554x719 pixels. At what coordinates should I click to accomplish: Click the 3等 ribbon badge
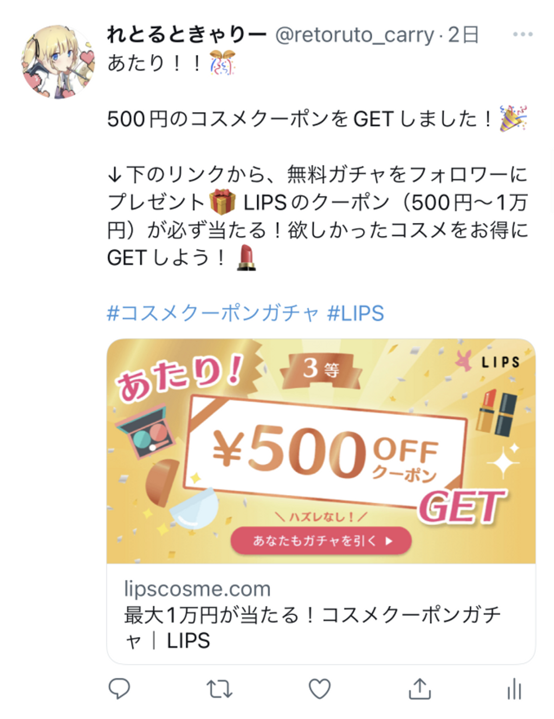click(321, 371)
